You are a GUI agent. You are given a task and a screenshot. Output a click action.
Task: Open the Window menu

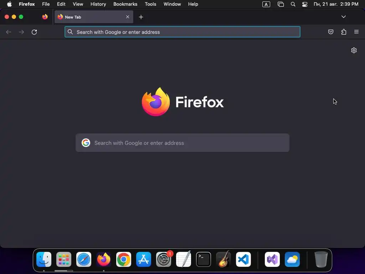172,4
